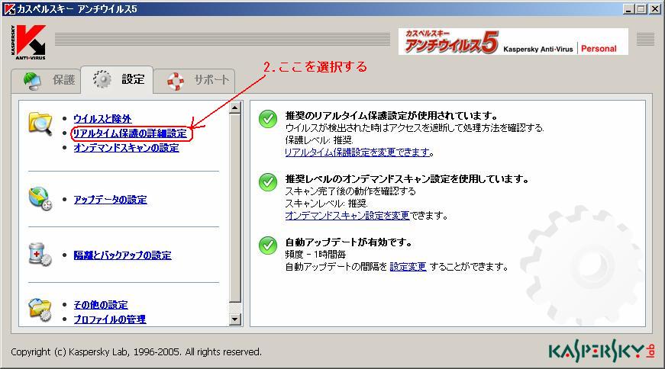Click the アンチウイルス5 Personal product banner
This screenshot has height=369, width=665.
pyautogui.click(x=513, y=41)
